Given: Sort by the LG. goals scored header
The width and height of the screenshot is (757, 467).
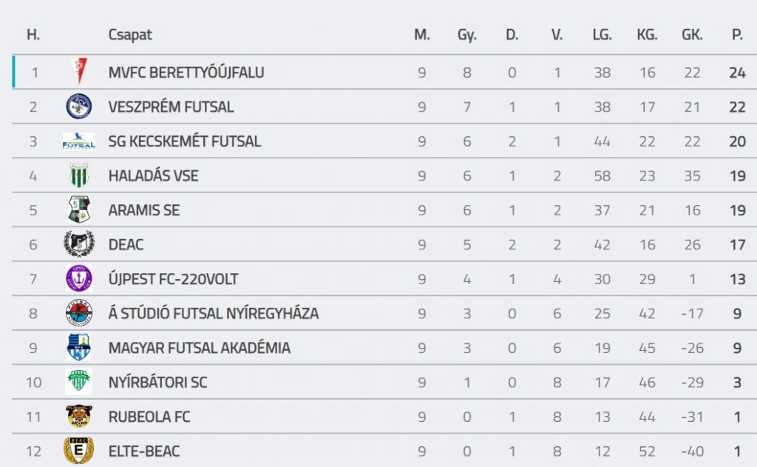Looking at the screenshot, I should pos(602,35).
